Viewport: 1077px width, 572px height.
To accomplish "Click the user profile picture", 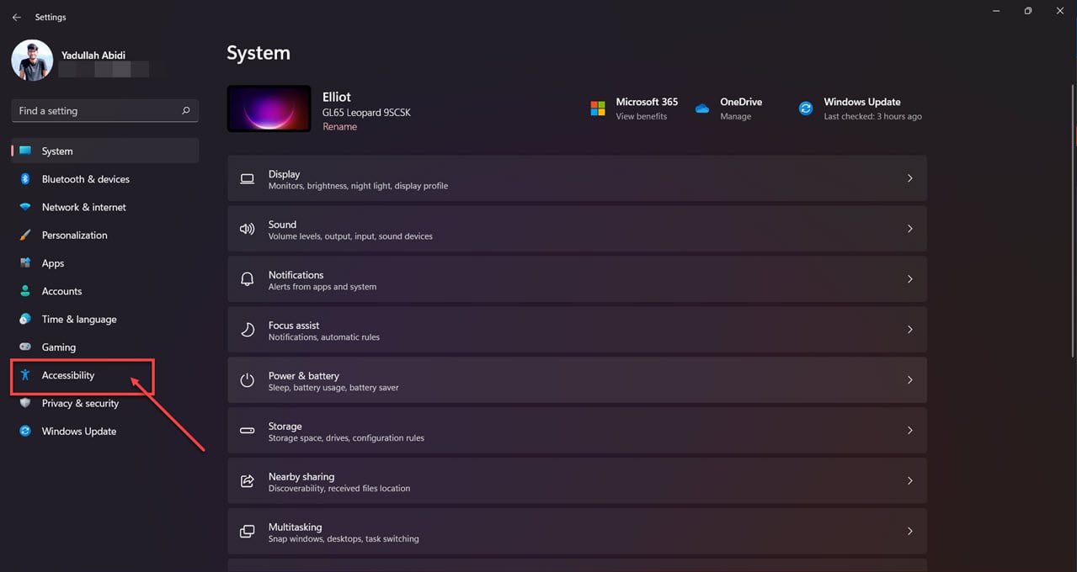I will click(32, 61).
